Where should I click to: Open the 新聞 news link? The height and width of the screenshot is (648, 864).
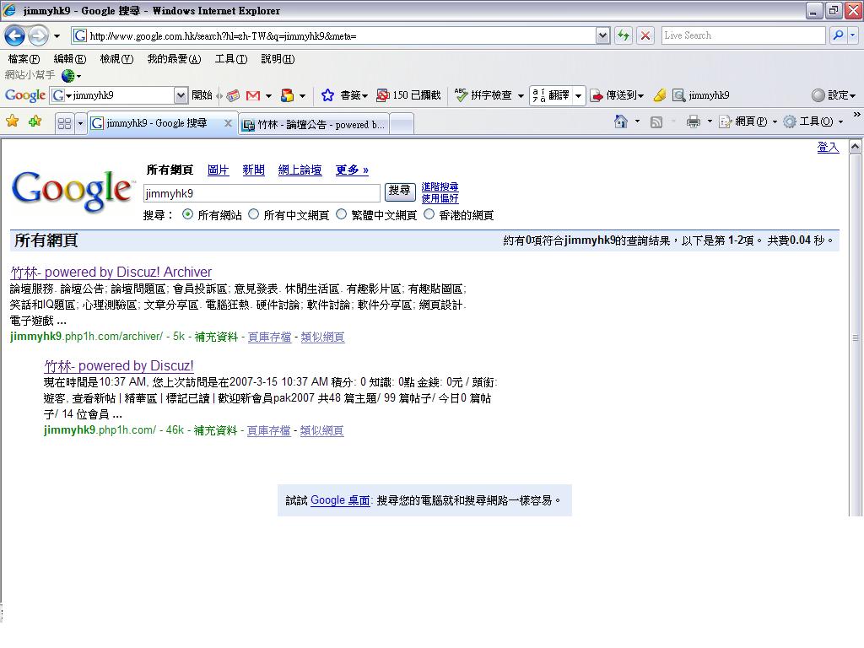pos(253,170)
